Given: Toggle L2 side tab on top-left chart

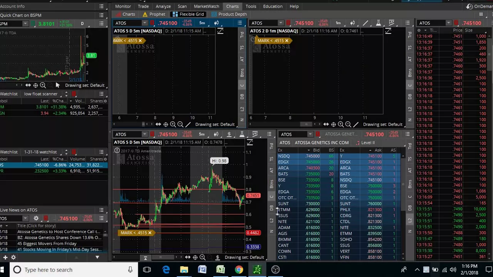Looking at the screenshot, I should point(242,109).
